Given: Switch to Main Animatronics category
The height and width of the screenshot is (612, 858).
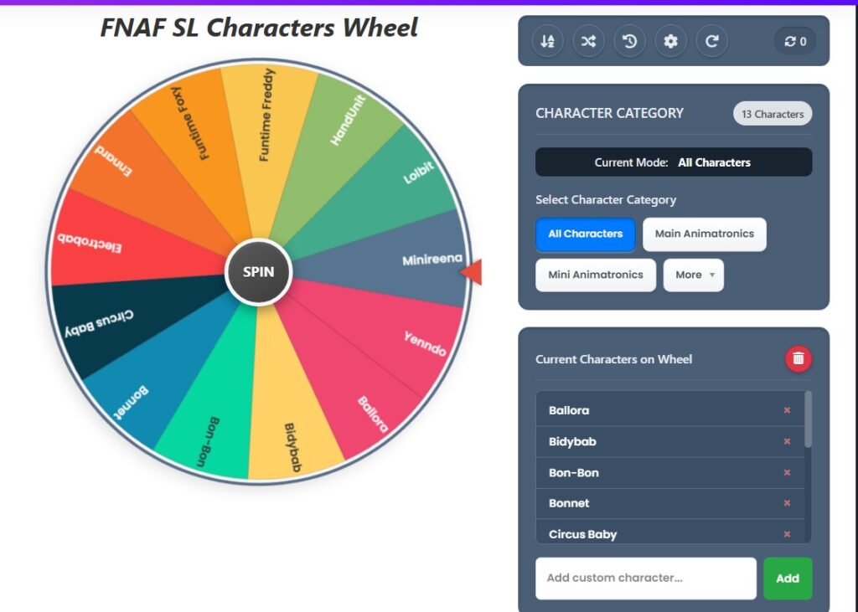Looking at the screenshot, I should 704,234.
